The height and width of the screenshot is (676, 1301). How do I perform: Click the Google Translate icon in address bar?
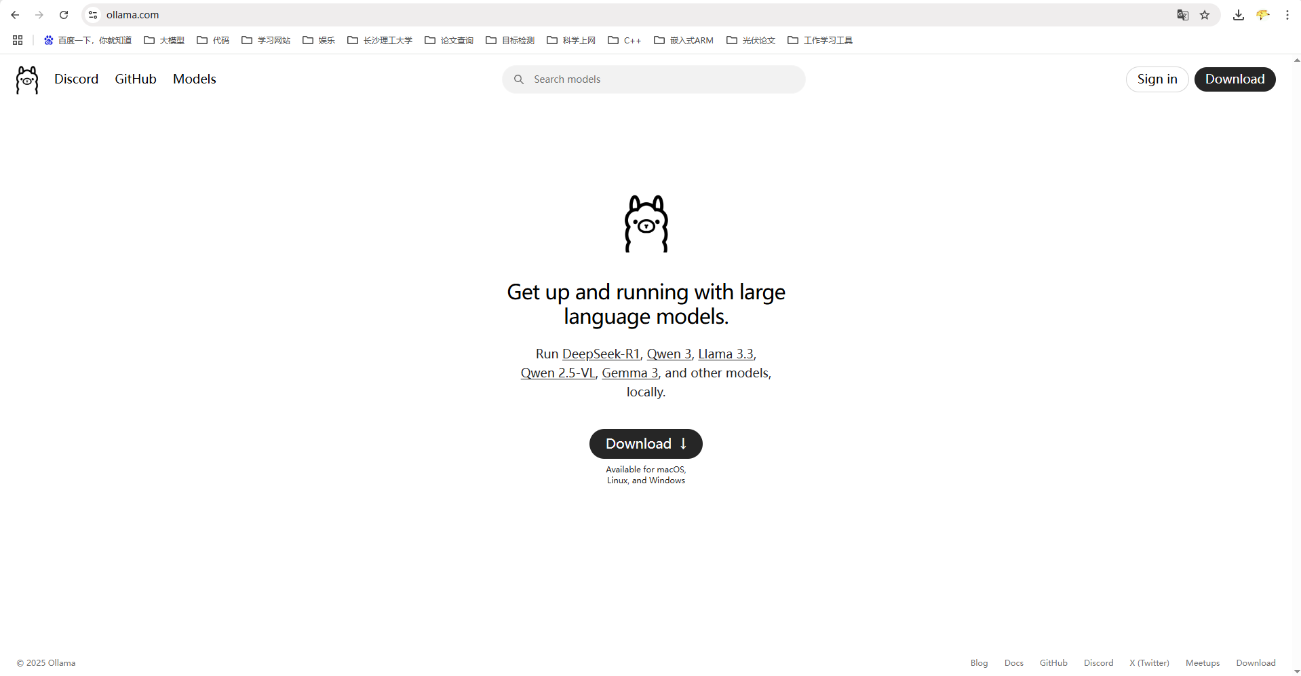pyautogui.click(x=1182, y=15)
